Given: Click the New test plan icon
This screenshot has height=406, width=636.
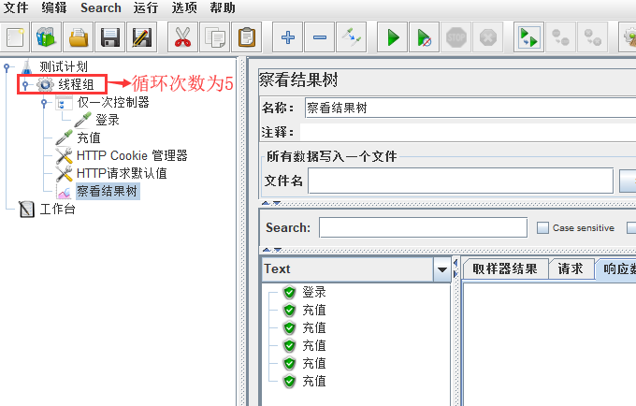Looking at the screenshot, I should 16,38.
